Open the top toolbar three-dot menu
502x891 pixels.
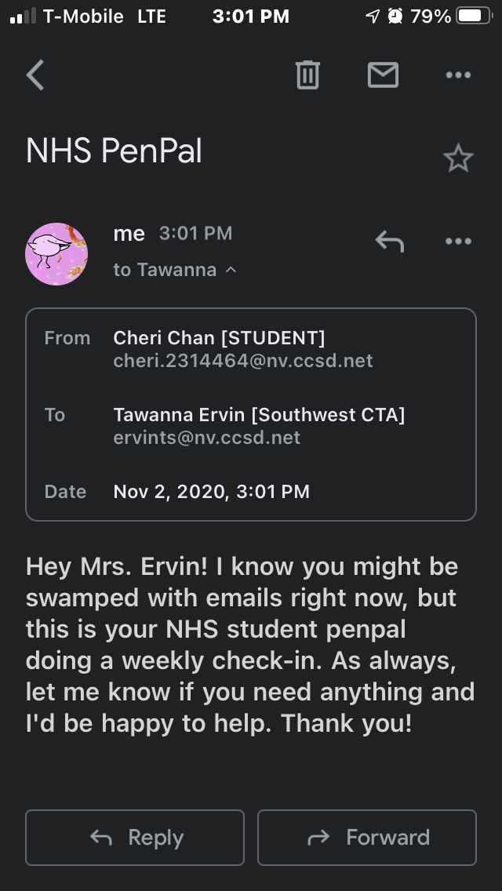(458, 75)
